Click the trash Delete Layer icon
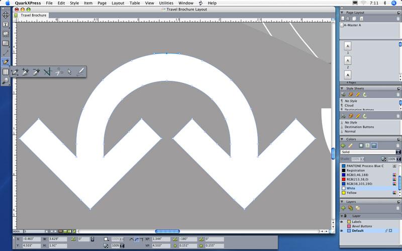This screenshot has width=402, height=251. (x=398, y=208)
